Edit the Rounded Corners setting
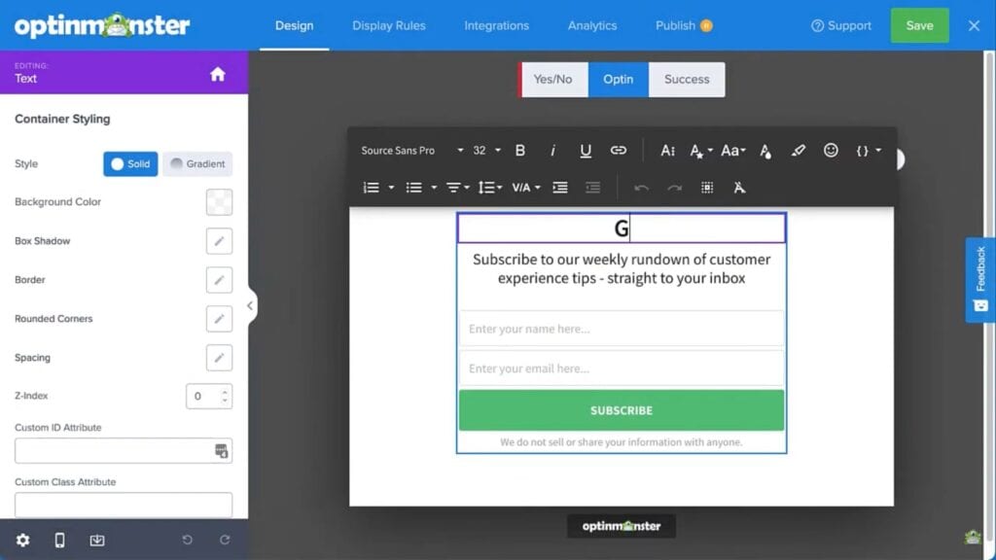The height and width of the screenshot is (560, 996). (219, 319)
